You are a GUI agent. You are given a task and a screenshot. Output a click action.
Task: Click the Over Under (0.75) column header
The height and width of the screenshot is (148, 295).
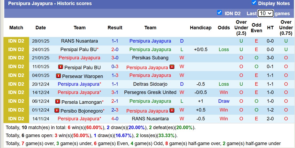pyautogui.click(x=286, y=28)
